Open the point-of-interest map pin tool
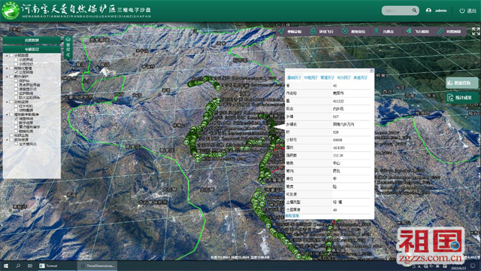This screenshot has width=481, height=271. click(x=377, y=32)
